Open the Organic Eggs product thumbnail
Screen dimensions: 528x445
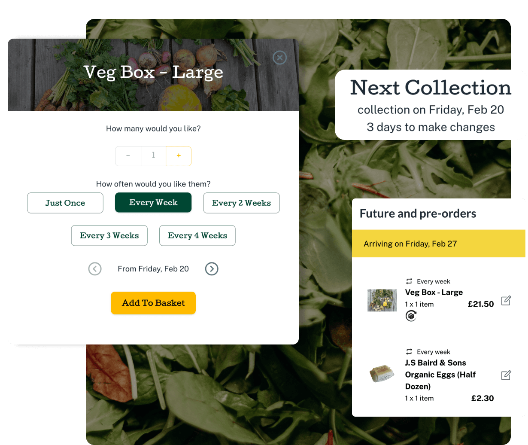(382, 374)
